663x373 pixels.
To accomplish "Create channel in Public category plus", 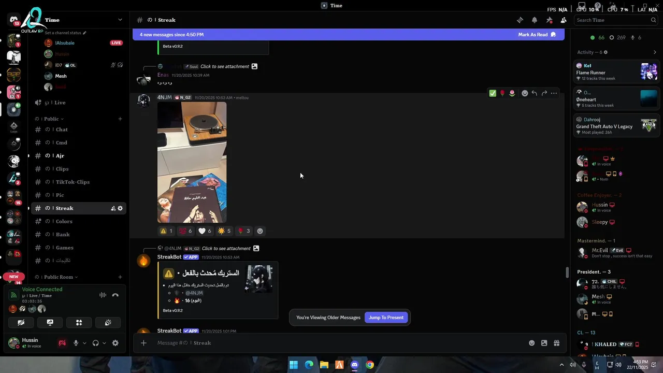I will pyautogui.click(x=120, y=119).
